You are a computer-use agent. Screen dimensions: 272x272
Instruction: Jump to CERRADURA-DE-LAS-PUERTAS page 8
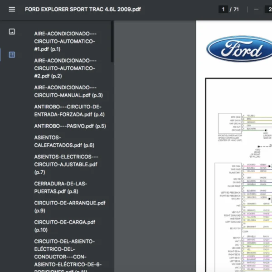tap(61, 187)
